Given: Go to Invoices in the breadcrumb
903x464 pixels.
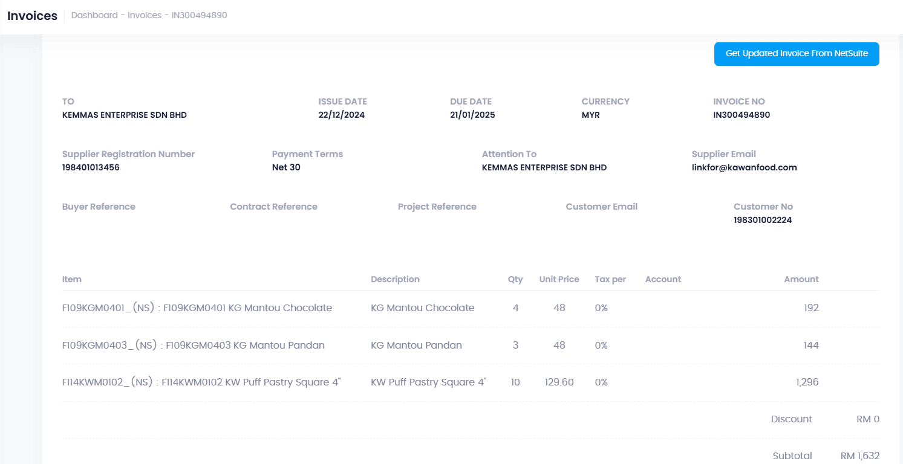Looking at the screenshot, I should pyautogui.click(x=144, y=15).
